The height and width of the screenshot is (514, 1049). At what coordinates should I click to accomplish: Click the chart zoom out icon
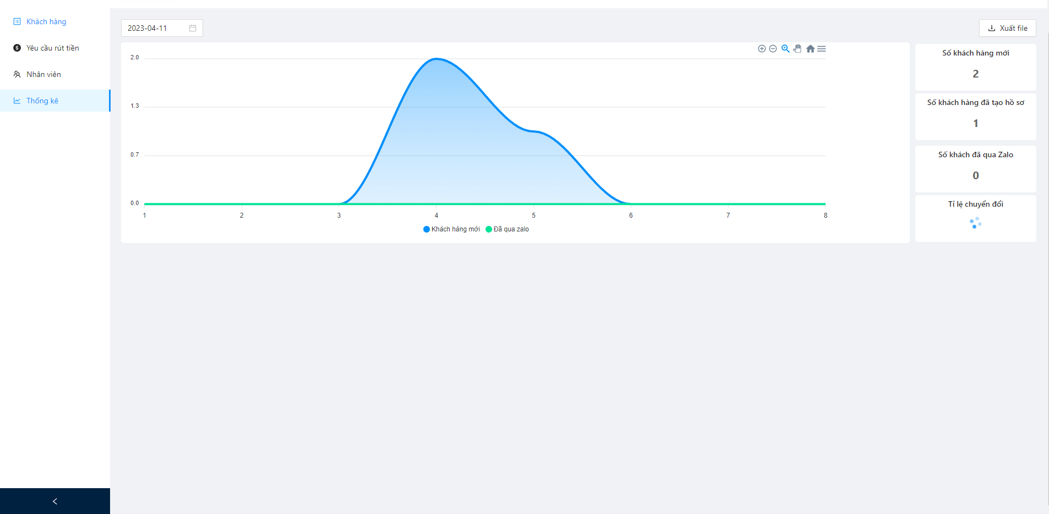pyautogui.click(x=773, y=49)
